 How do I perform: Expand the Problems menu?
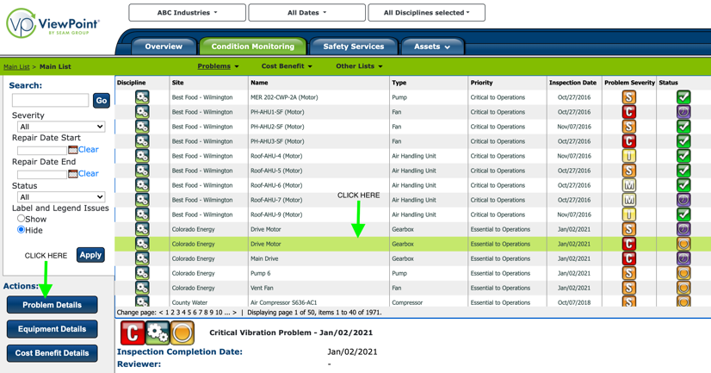pos(218,66)
